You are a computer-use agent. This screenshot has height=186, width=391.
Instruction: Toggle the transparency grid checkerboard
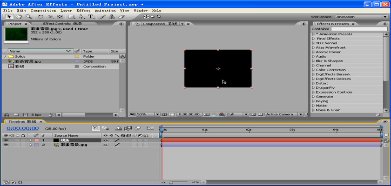point(260,114)
